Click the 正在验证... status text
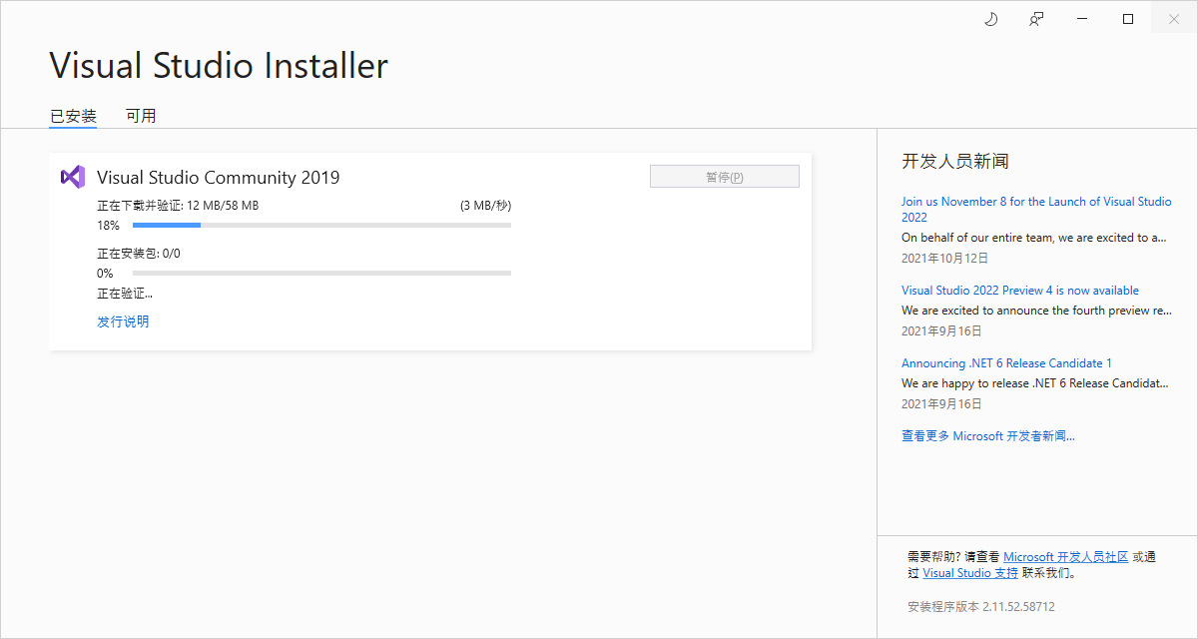This screenshot has width=1198, height=639. coord(125,294)
